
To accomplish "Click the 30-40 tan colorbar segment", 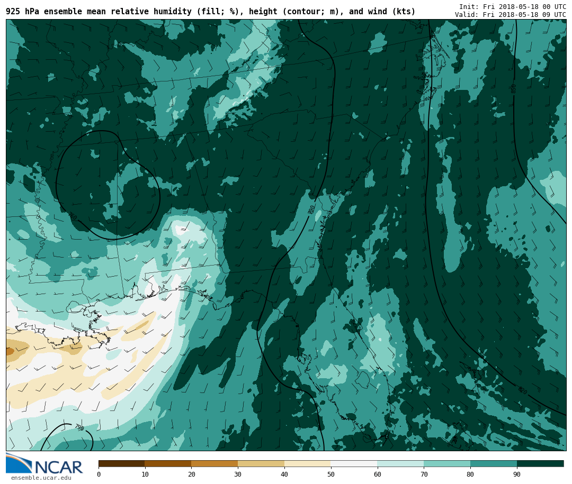I will tap(261, 464).
